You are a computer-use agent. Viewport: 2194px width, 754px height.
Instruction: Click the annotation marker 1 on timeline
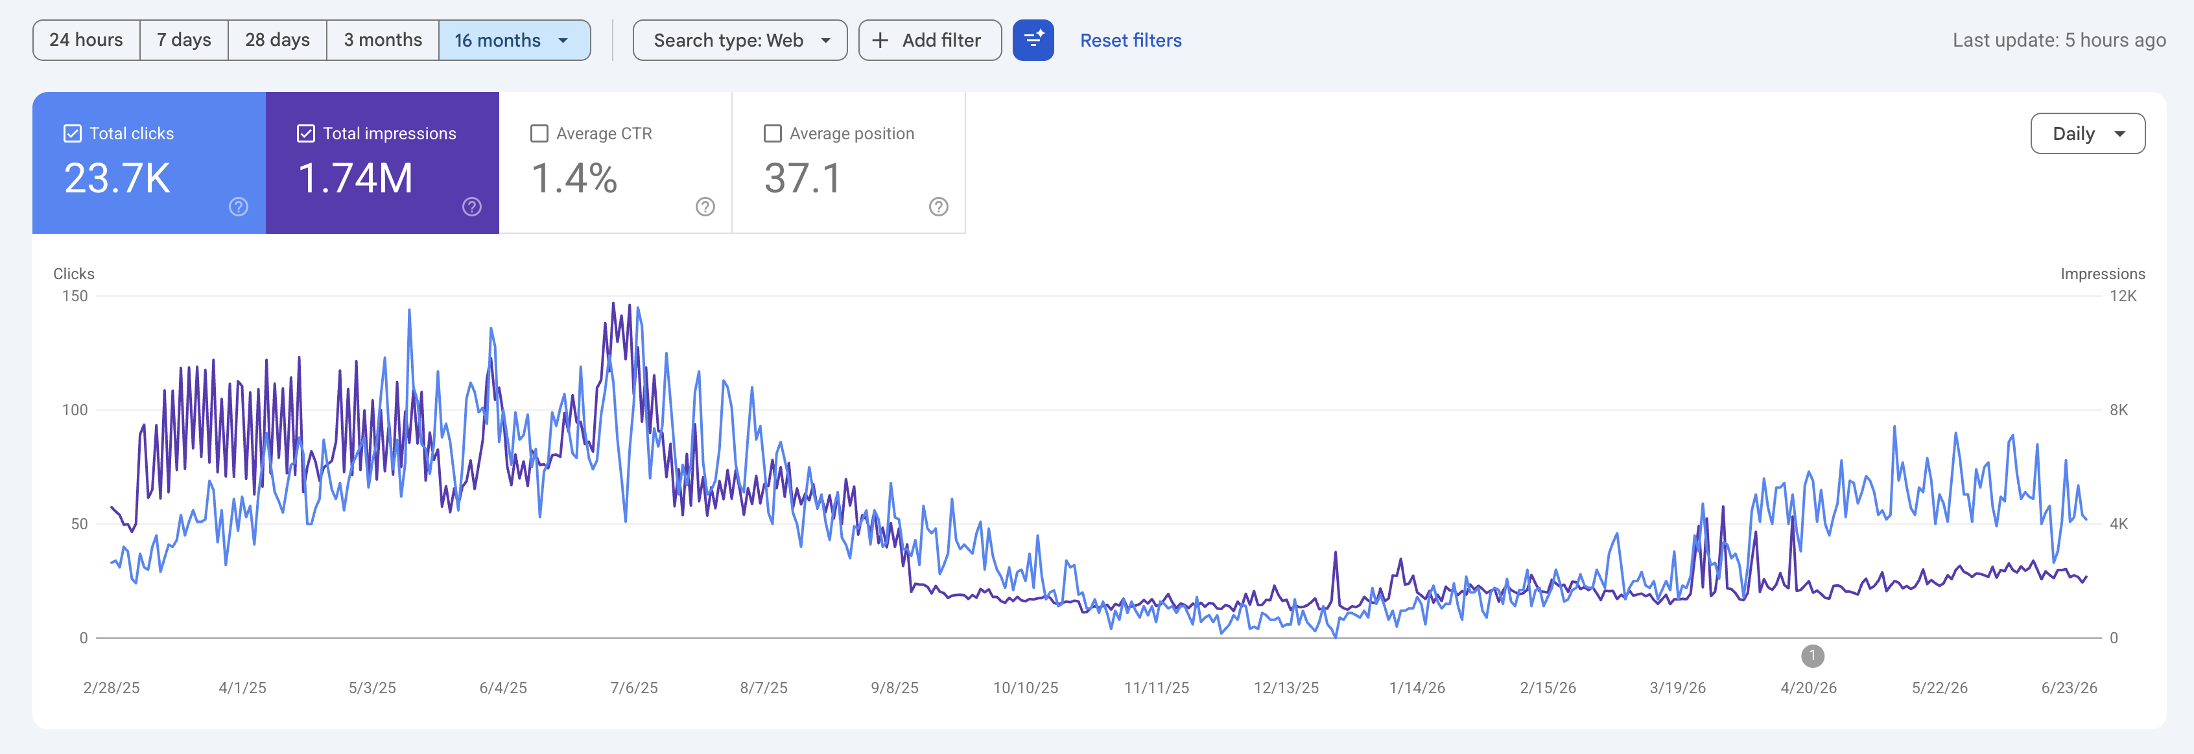point(1812,656)
